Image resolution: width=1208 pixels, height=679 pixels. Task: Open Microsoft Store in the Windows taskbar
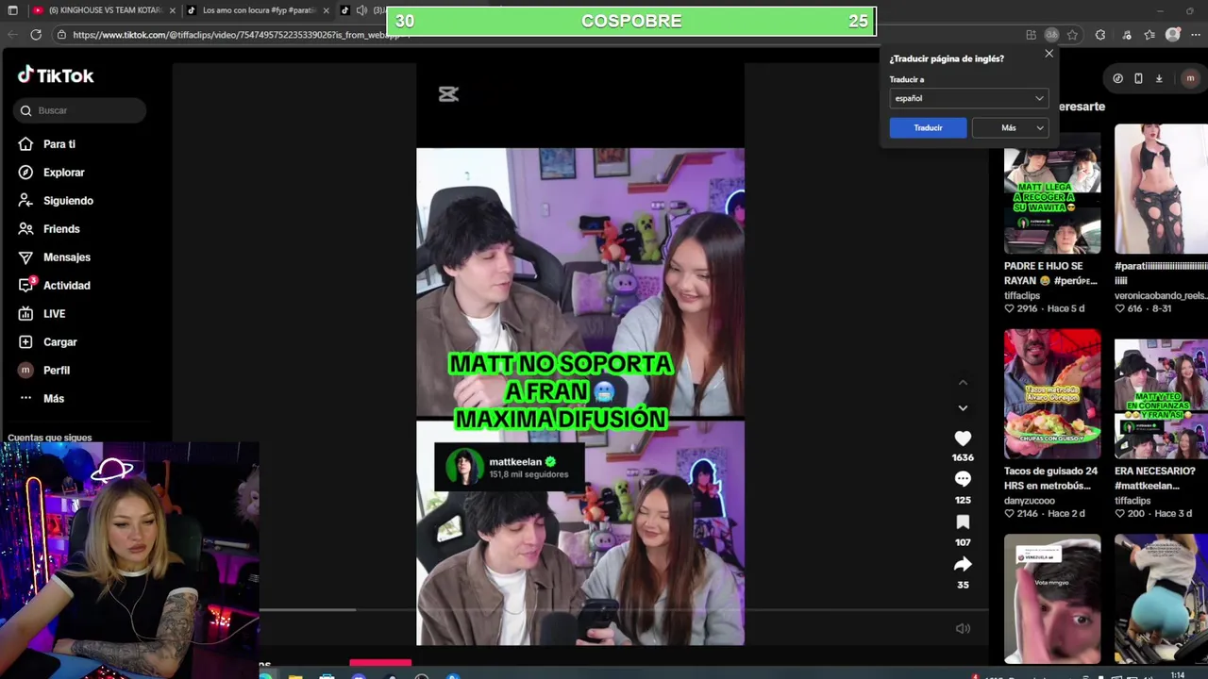(327, 675)
